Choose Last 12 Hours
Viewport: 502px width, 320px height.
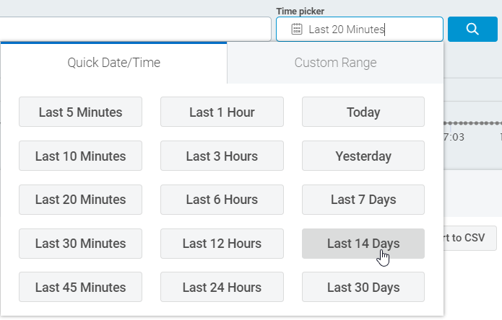point(222,244)
